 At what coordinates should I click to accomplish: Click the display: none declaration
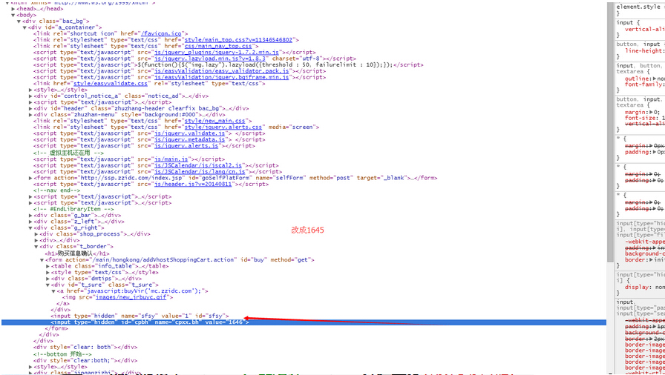(x=645, y=288)
